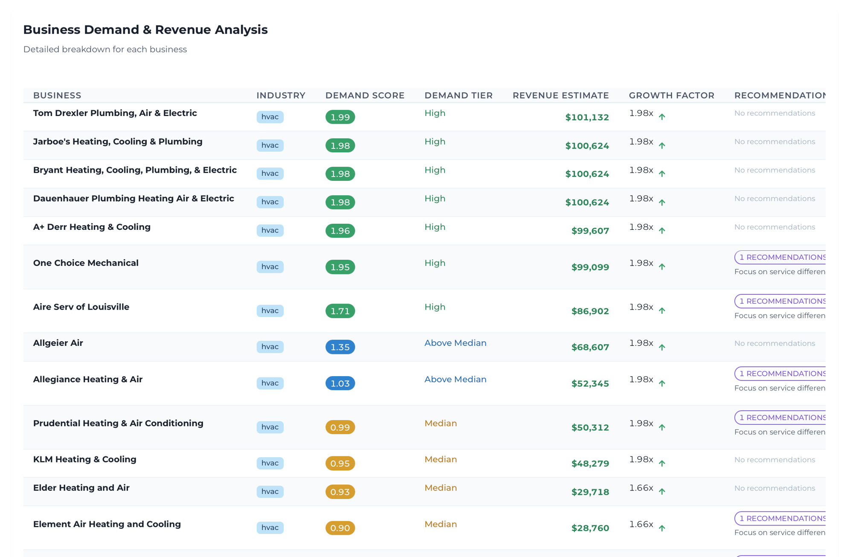Click up arrow in A+ Derr row
The width and height of the screenshot is (853, 557).
pos(662,231)
